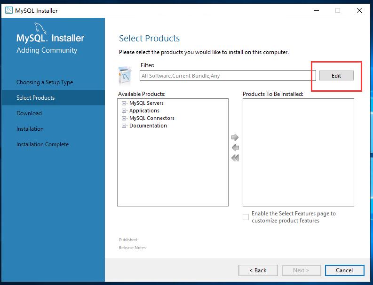
Task: Select Documentation in Available Products
Action: pyautogui.click(x=148, y=126)
